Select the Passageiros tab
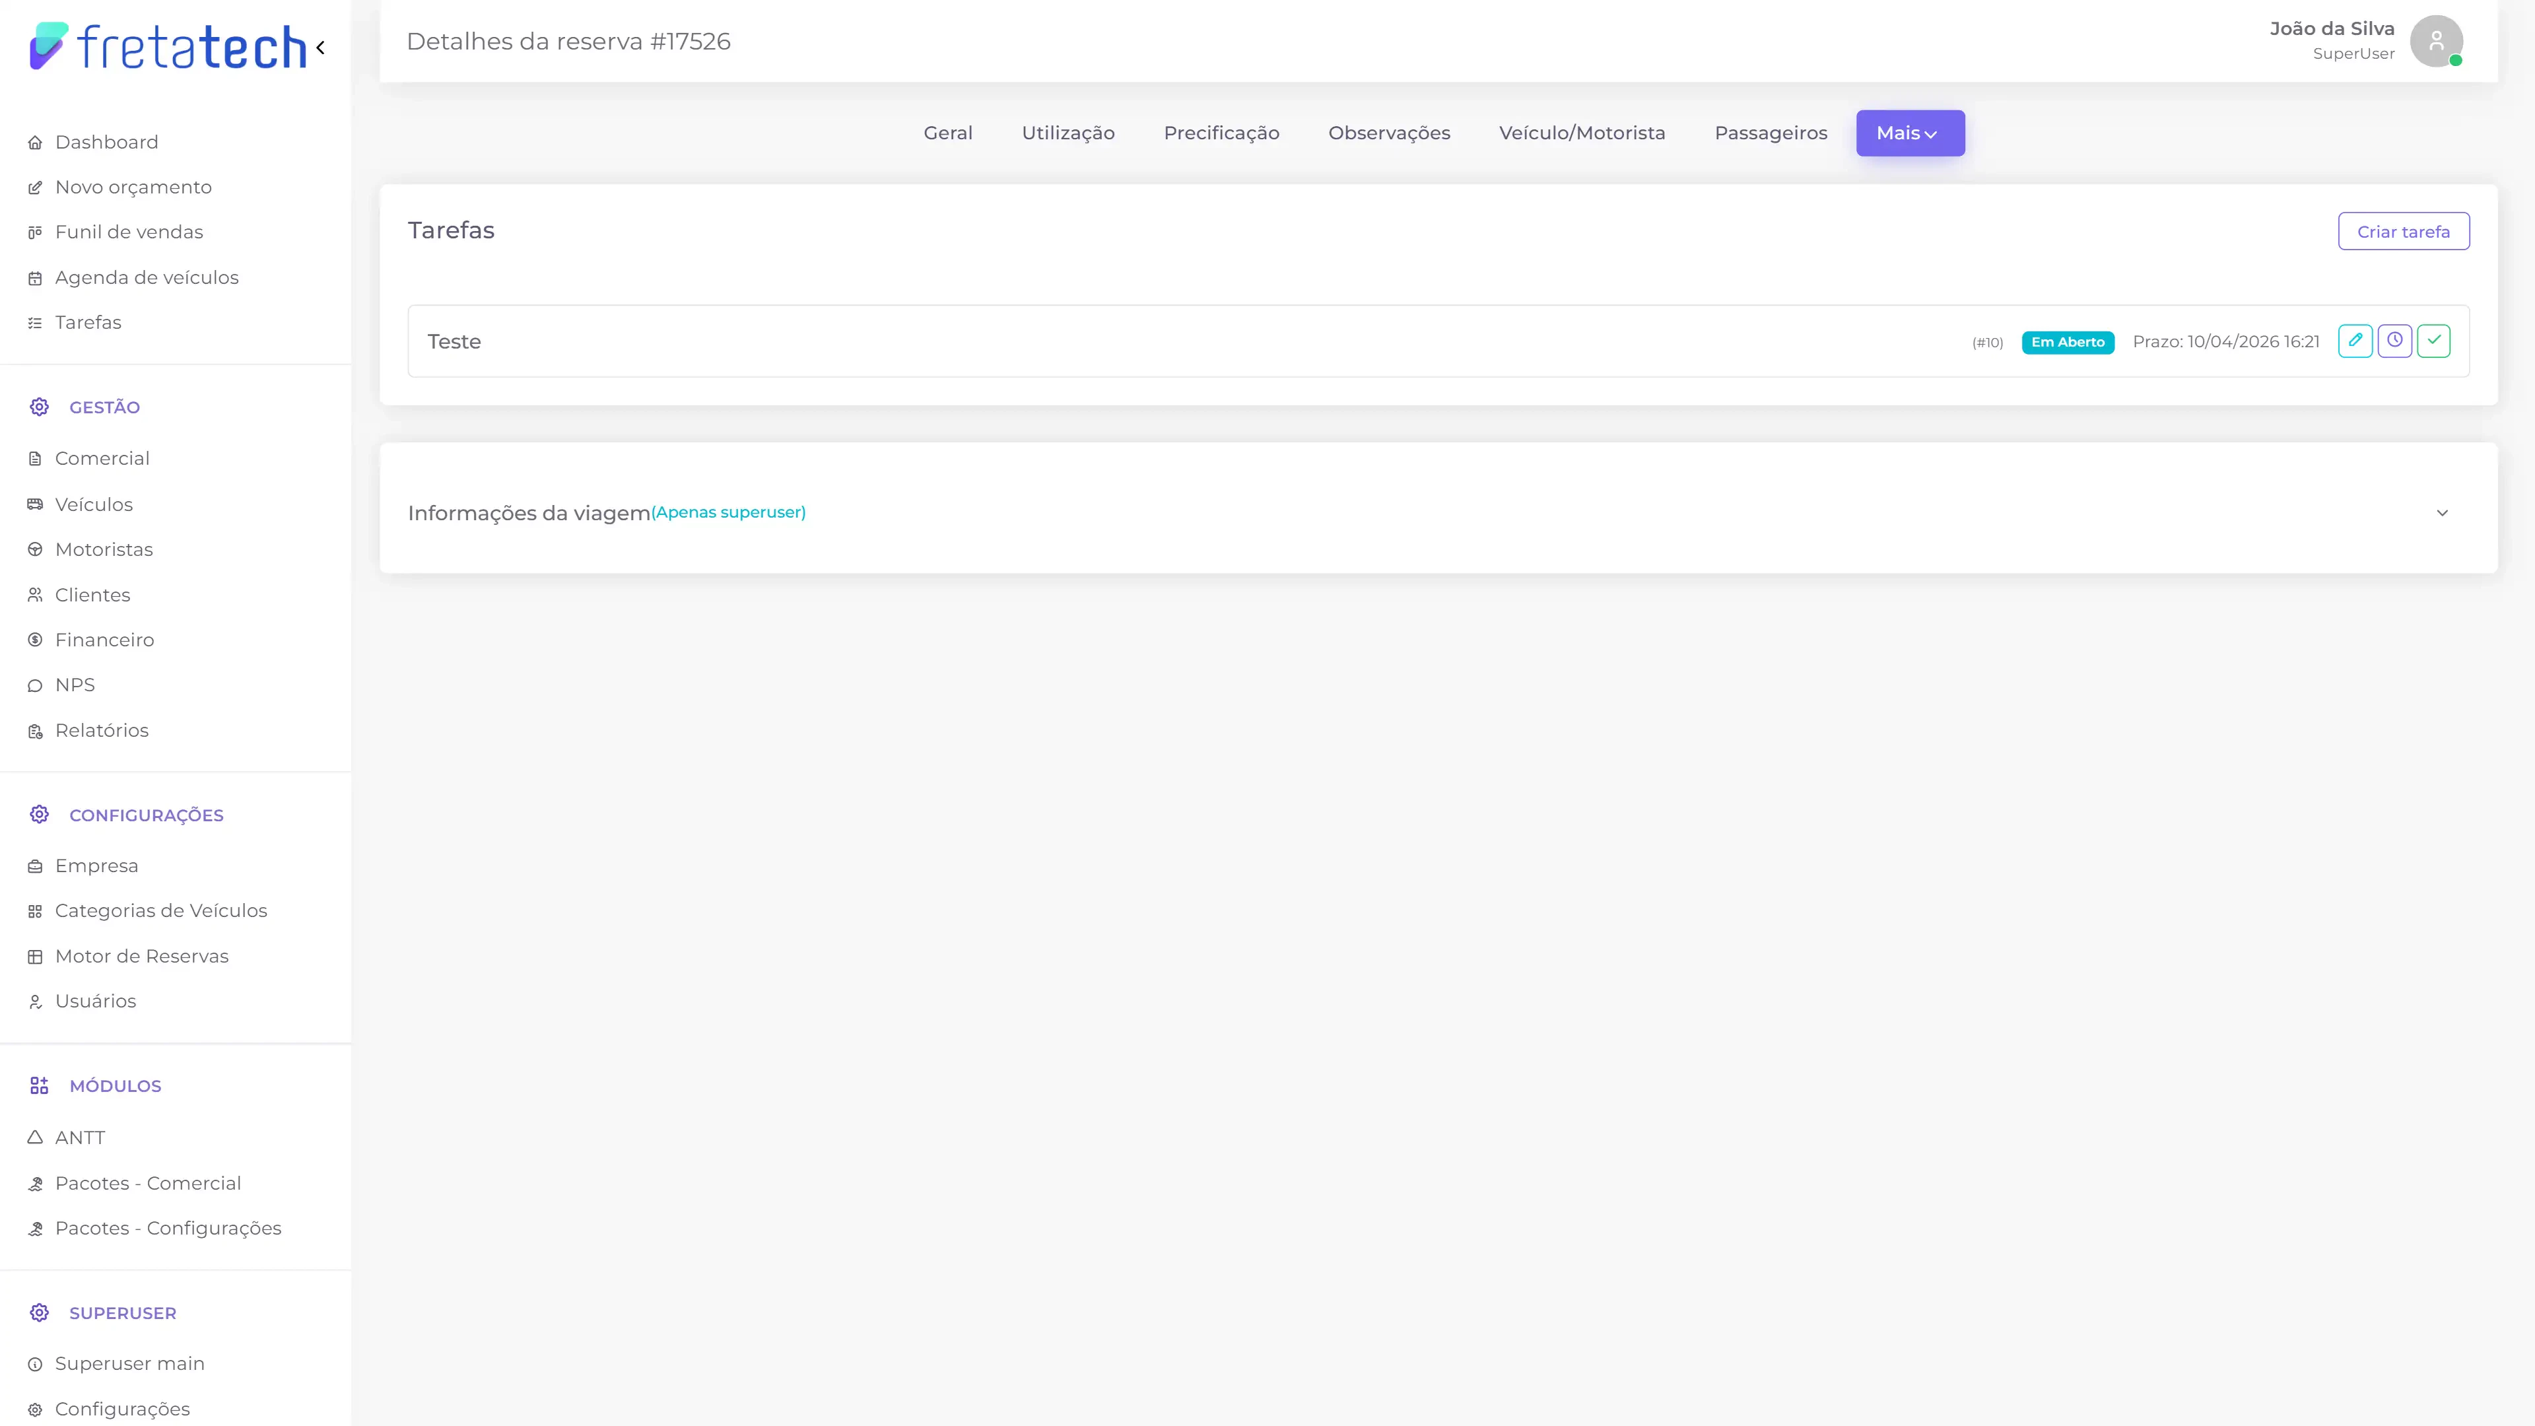 coord(1771,133)
